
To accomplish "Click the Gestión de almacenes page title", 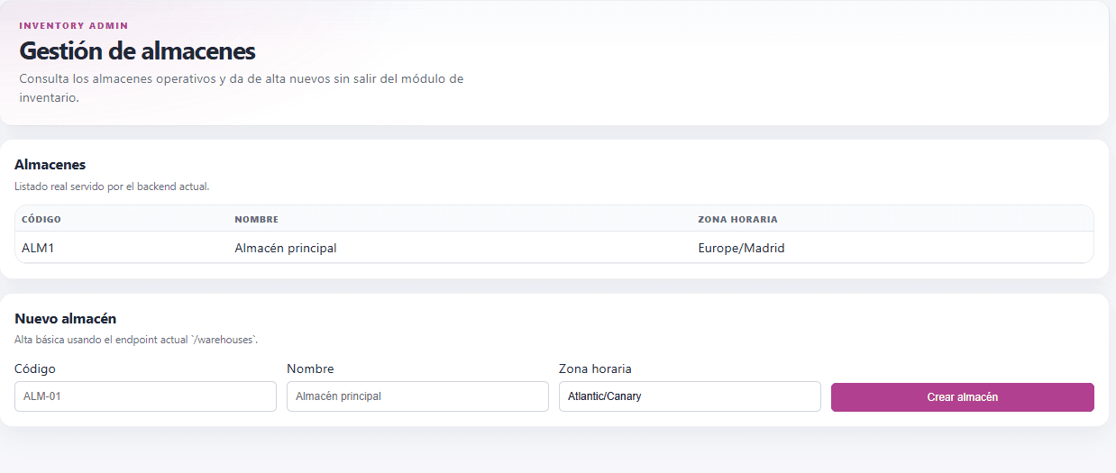I will click(x=137, y=51).
